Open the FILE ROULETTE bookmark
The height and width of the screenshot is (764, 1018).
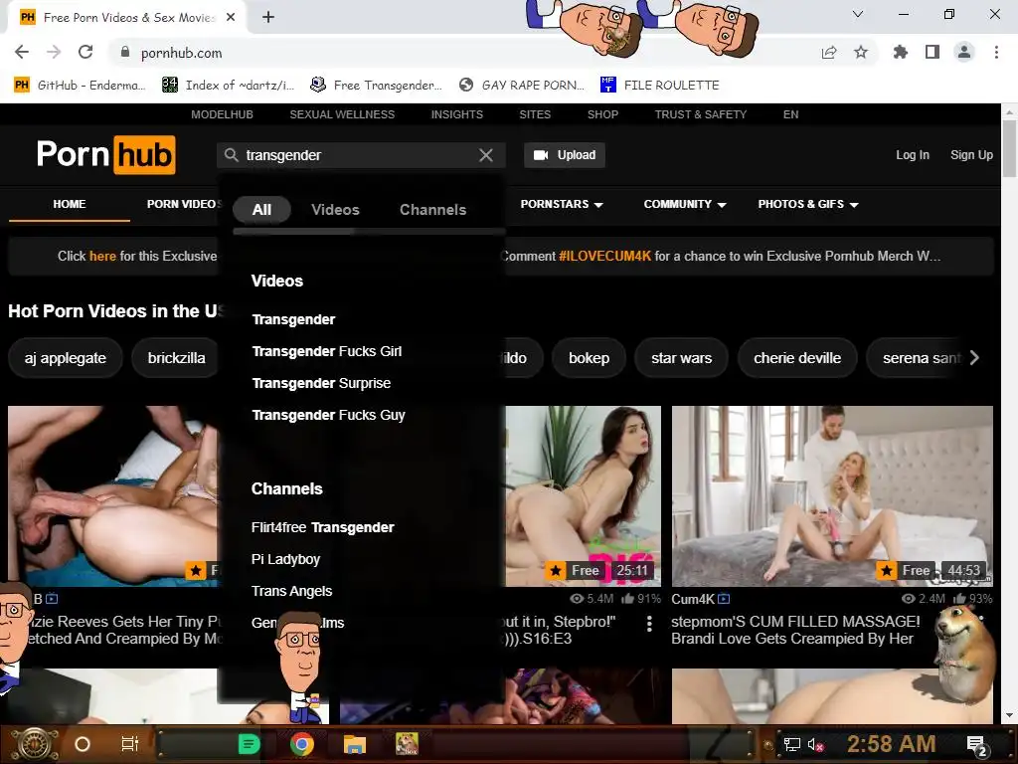[660, 86]
